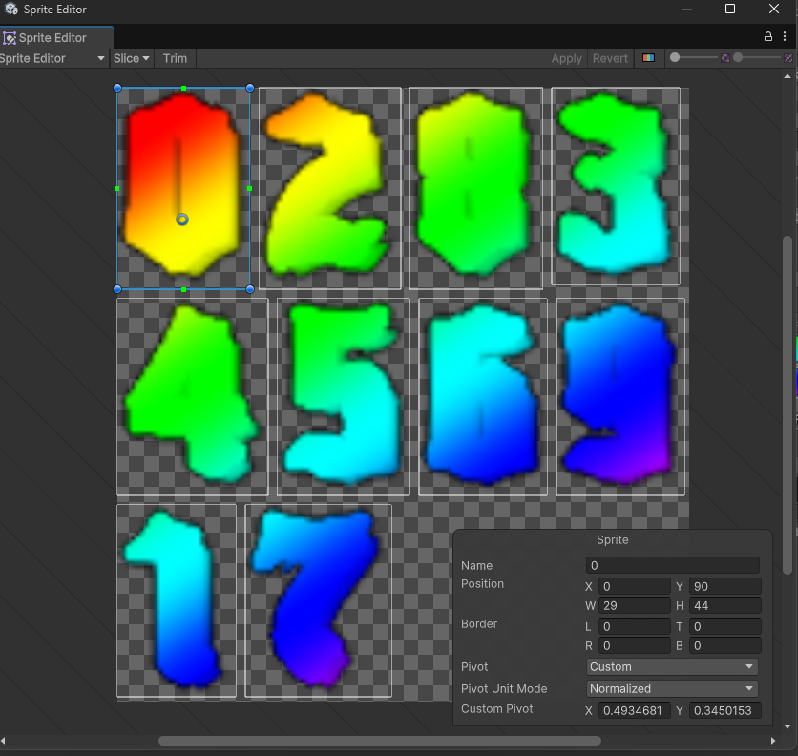Click the Border L input field
This screenshot has width=798, height=756.
tap(634, 626)
